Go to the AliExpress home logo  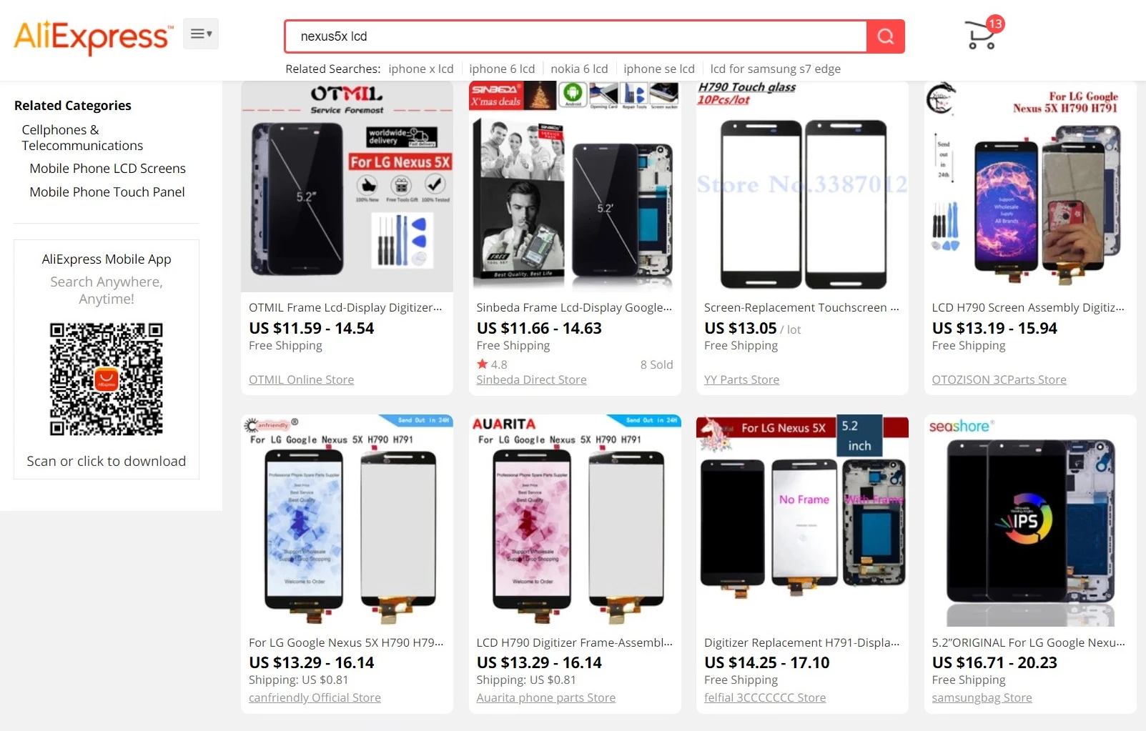(93, 36)
